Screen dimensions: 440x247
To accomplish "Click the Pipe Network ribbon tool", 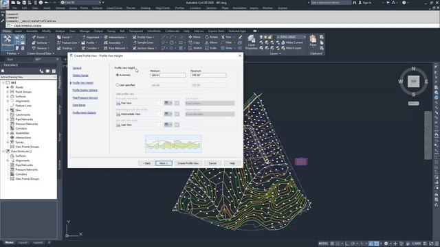I will tap(115, 48).
